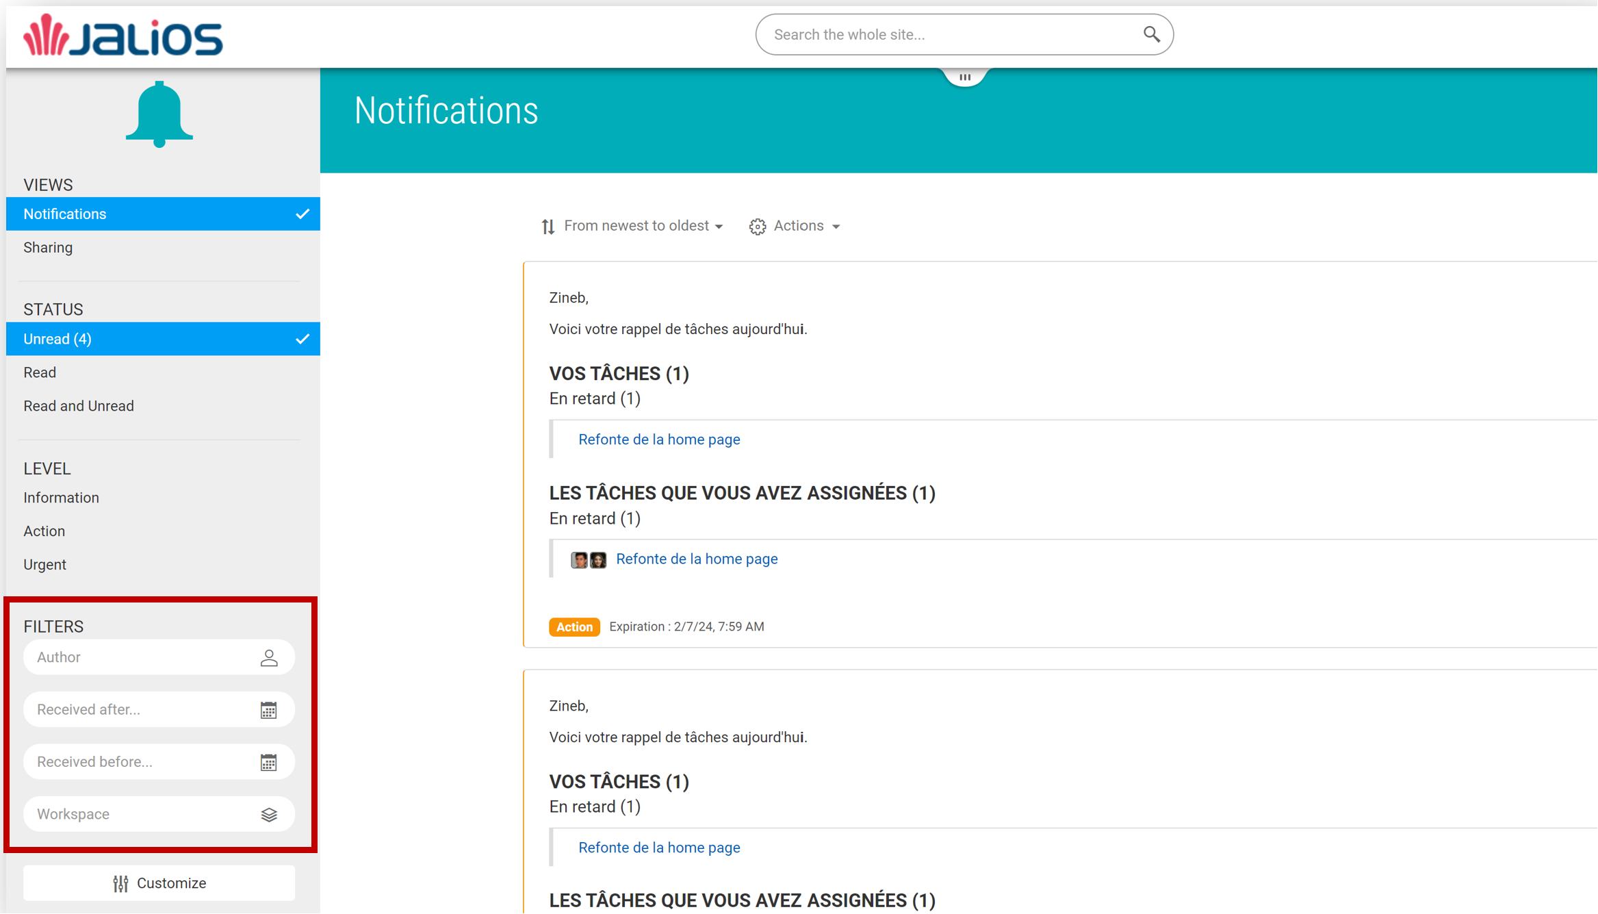The image size is (1598, 914).
Task: Click the Author person icon
Action: (269, 658)
